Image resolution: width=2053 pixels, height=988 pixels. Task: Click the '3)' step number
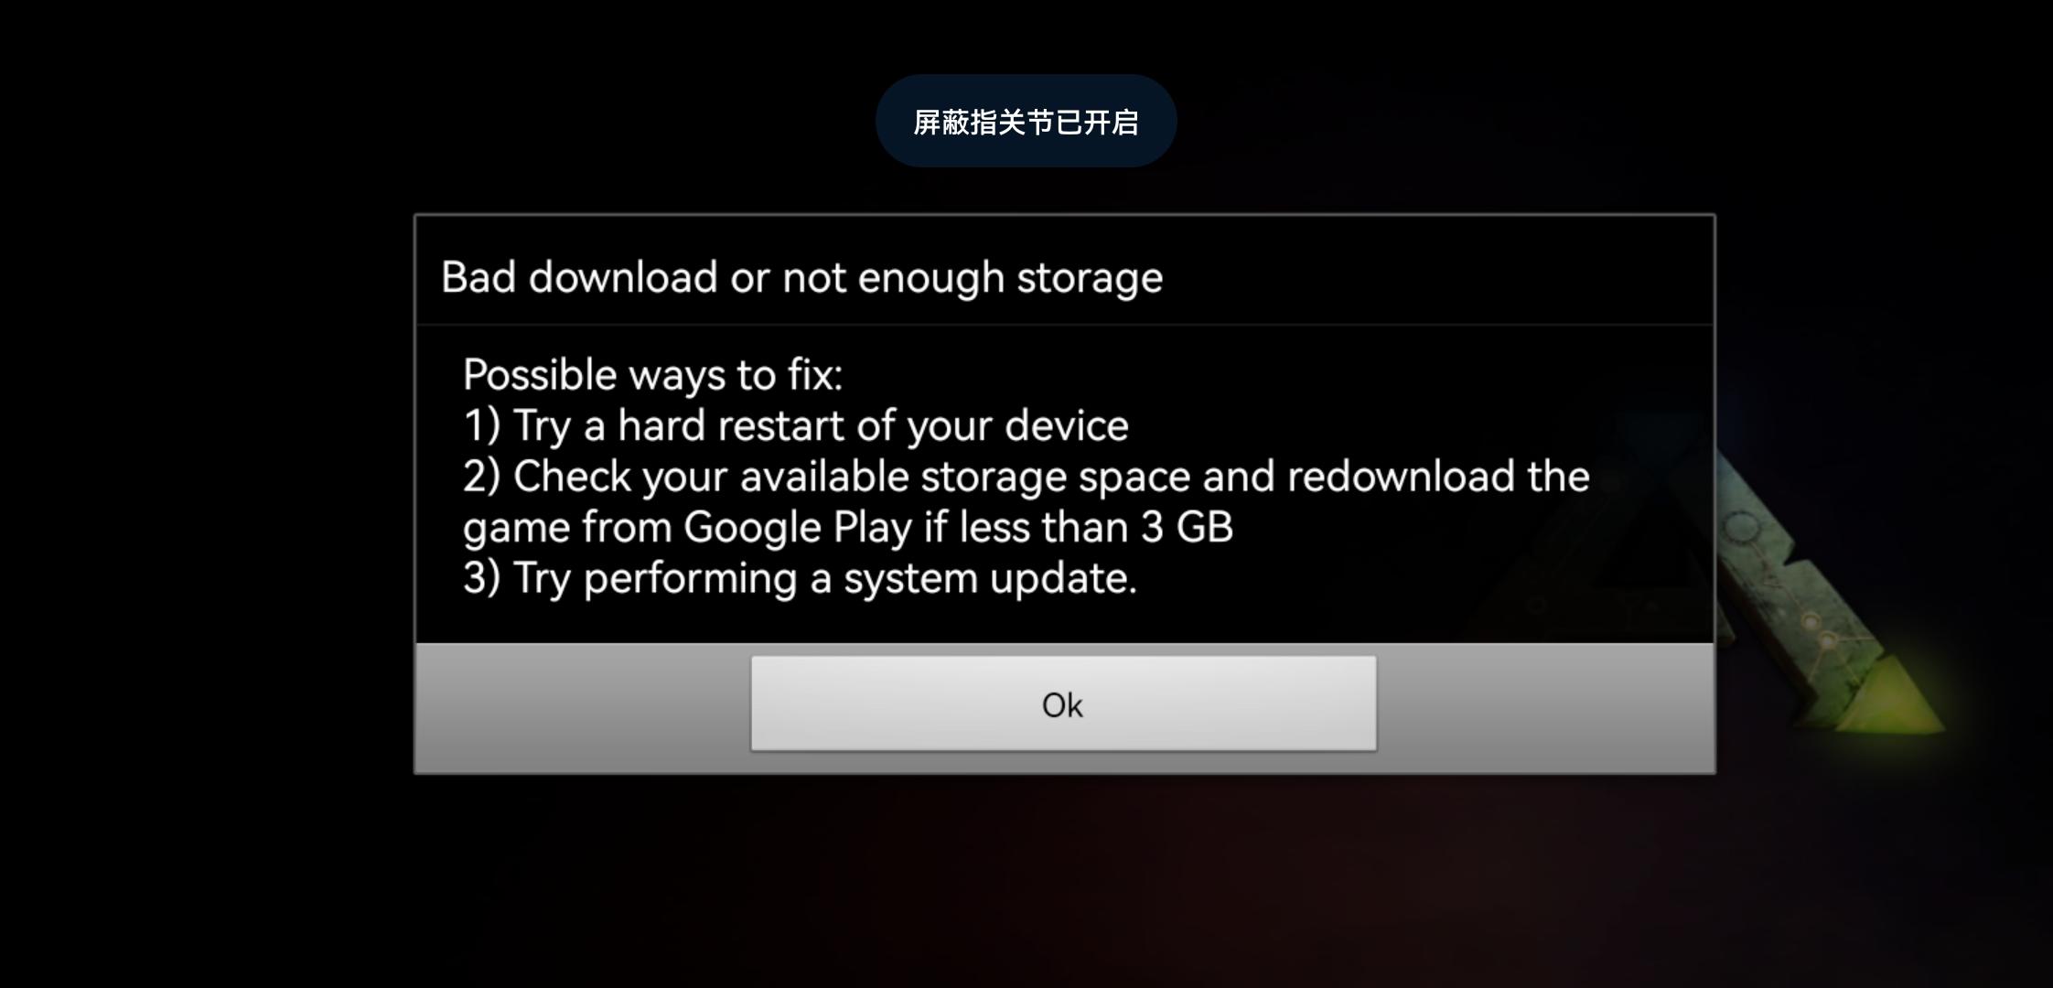pos(482,578)
